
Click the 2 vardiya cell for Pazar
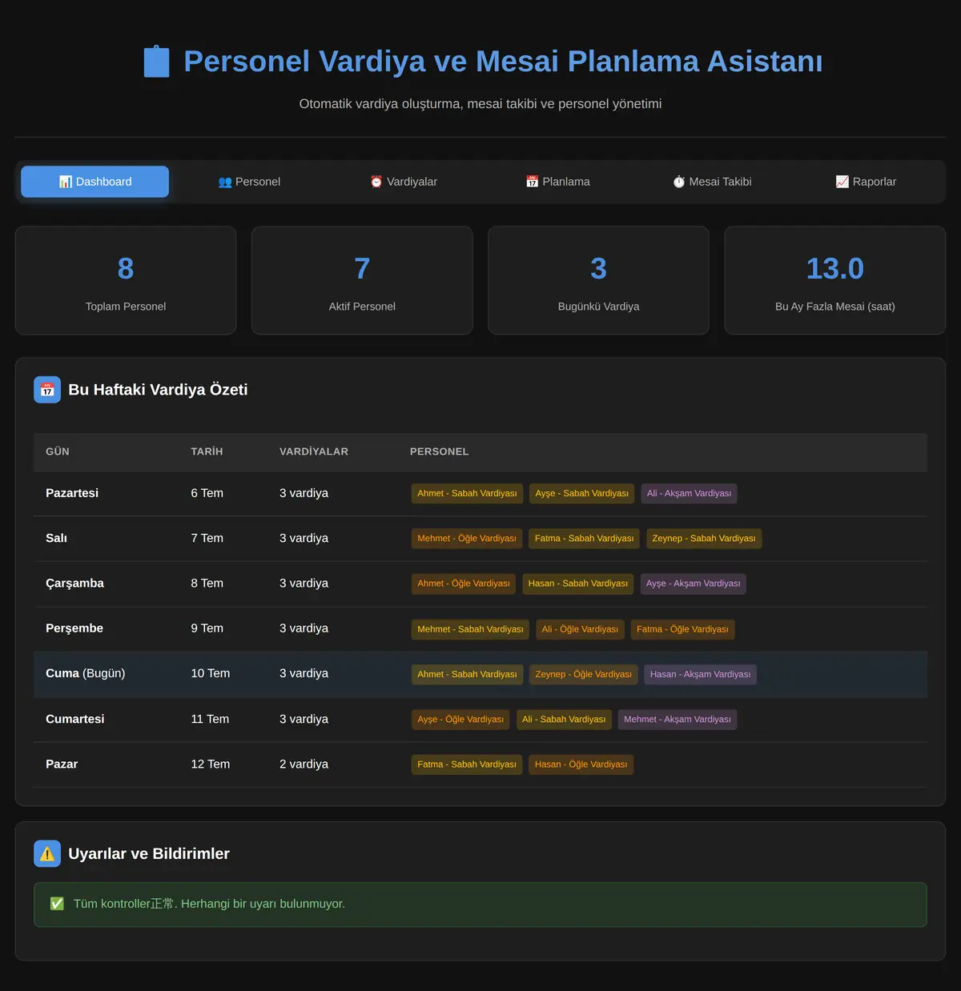click(x=304, y=764)
